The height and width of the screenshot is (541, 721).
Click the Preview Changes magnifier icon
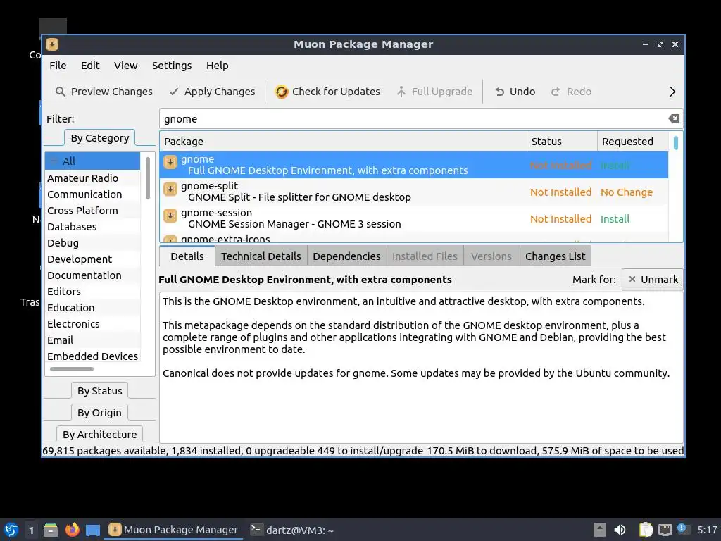click(x=61, y=92)
